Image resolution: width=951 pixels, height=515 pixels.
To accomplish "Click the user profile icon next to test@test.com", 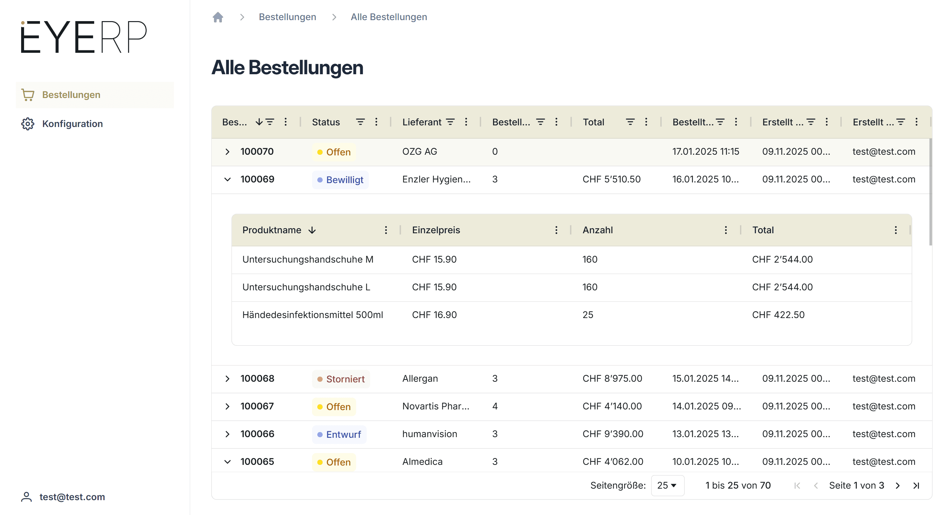I will pyautogui.click(x=26, y=497).
